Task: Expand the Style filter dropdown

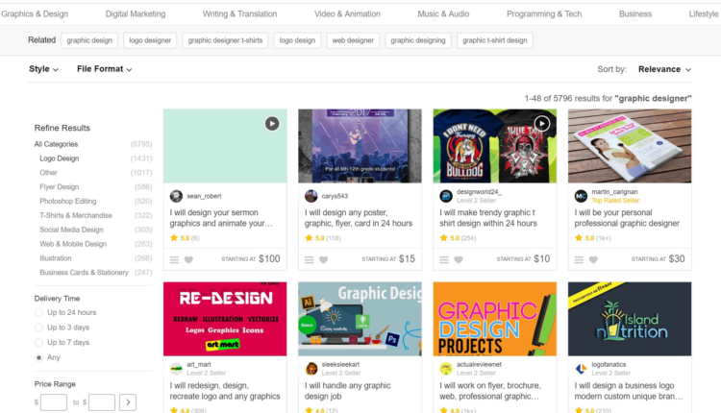Action: click(43, 69)
